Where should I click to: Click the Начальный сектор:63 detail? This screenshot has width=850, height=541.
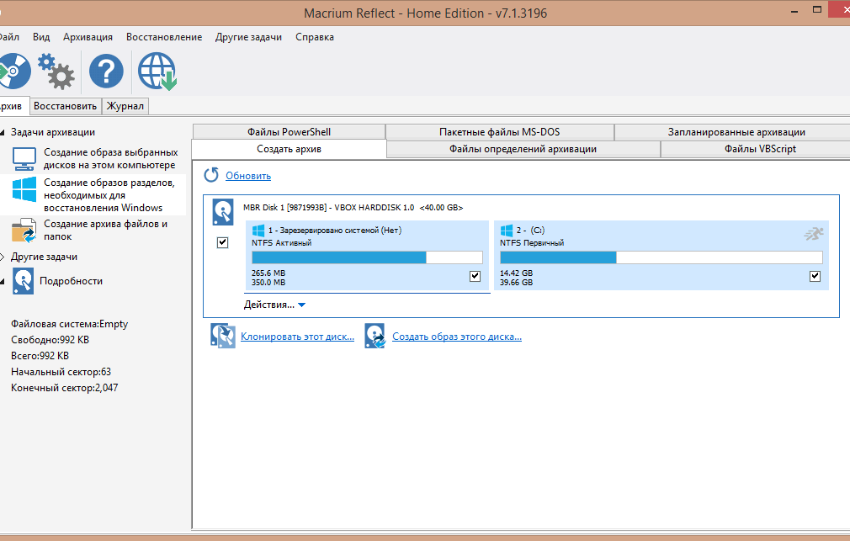(x=61, y=372)
